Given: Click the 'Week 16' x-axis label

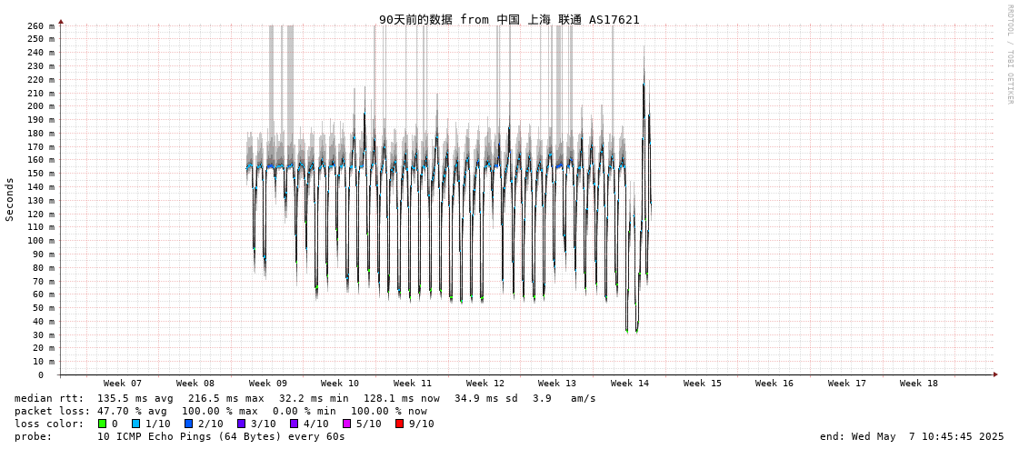Looking at the screenshot, I should pyautogui.click(x=774, y=384).
